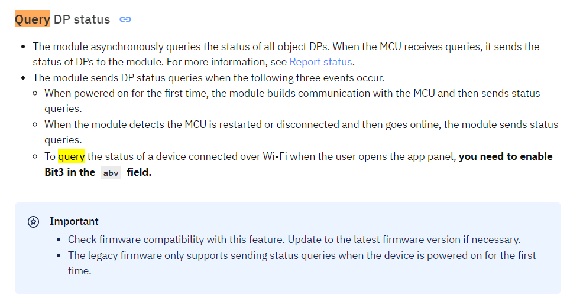Screen dimensions: 583x305
Task: Click the bold text 'you need to enable'
Action: pyautogui.click(x=506, y=156)
